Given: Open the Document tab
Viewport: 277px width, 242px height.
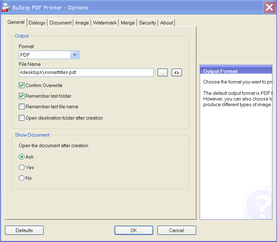Looking at the screenshot, I should tap(60, 23).
